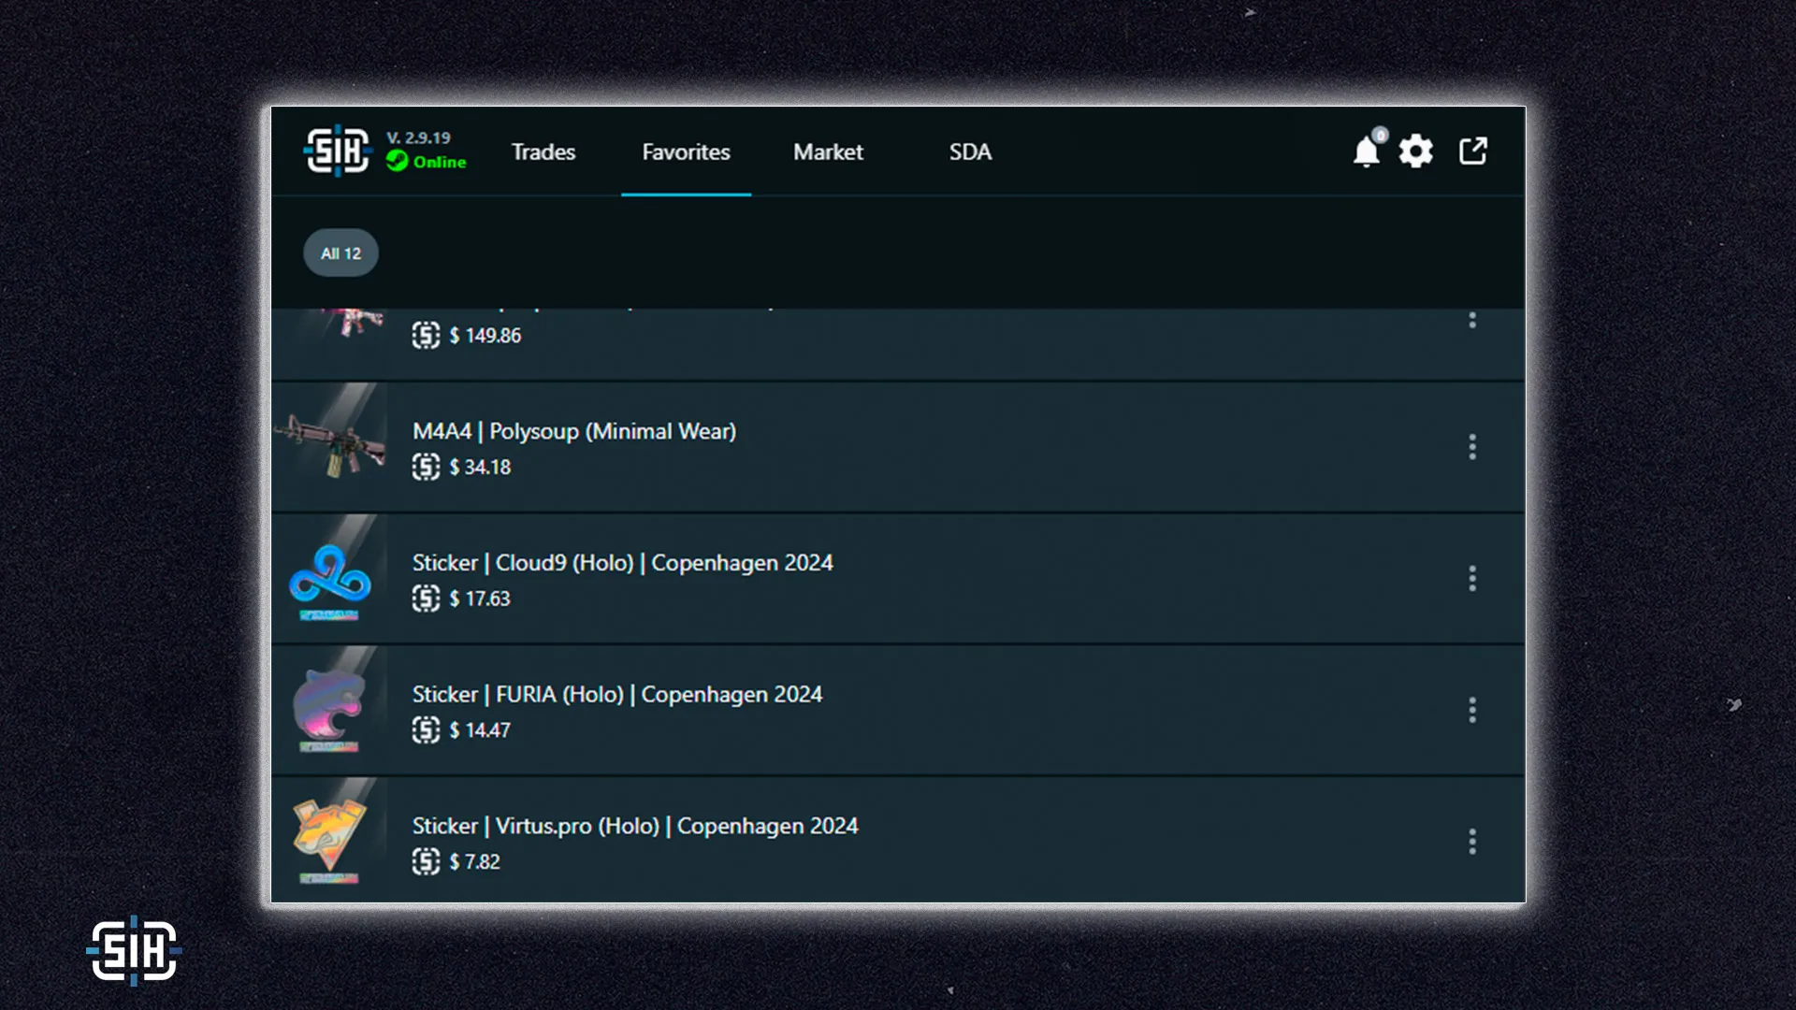
Task: Open options menu for M4A4 Polysoup
Action: (1472, 447)
